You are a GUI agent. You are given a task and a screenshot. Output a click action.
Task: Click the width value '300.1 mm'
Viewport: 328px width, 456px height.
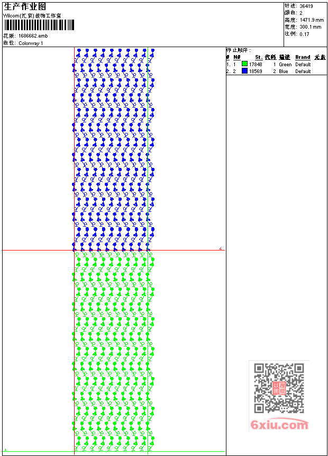click(311, 27)
